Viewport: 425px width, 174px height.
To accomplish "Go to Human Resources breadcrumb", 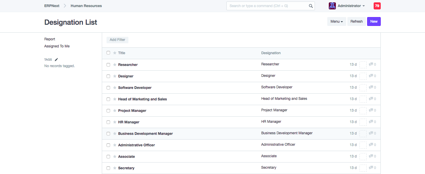I will 86,6.
